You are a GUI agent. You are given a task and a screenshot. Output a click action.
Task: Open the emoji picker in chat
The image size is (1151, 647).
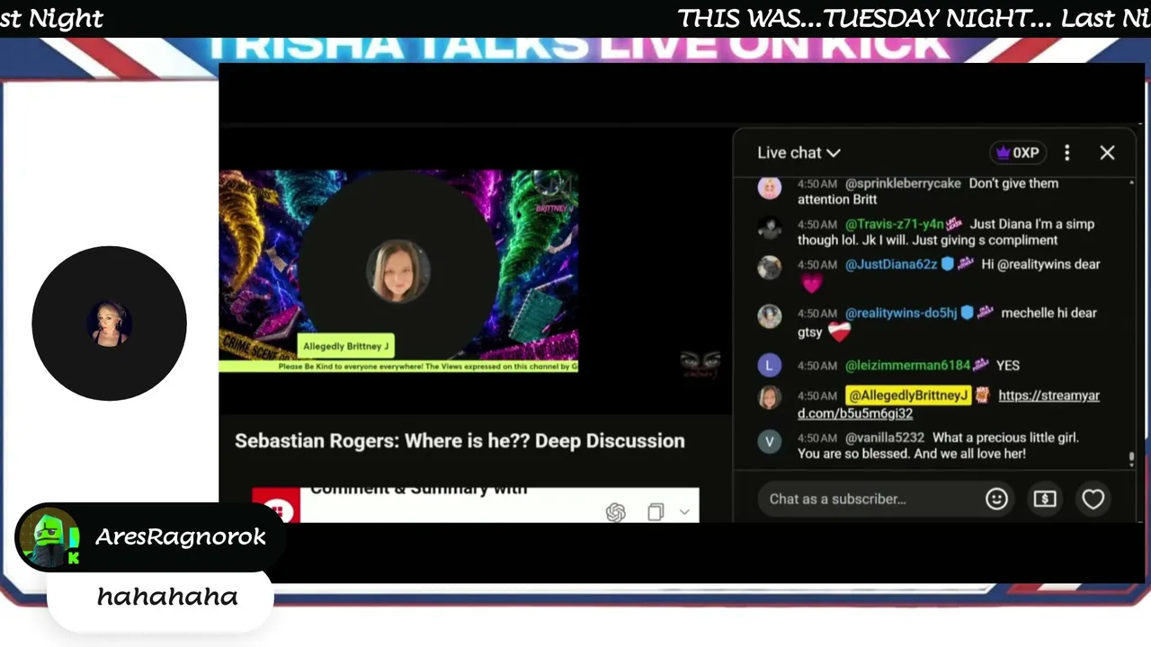996,499
